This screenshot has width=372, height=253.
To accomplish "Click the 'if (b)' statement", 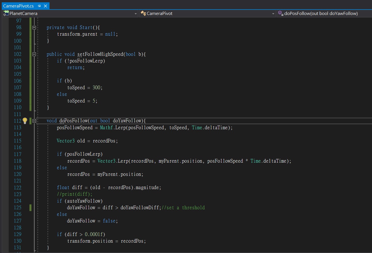I will point(64,81).
